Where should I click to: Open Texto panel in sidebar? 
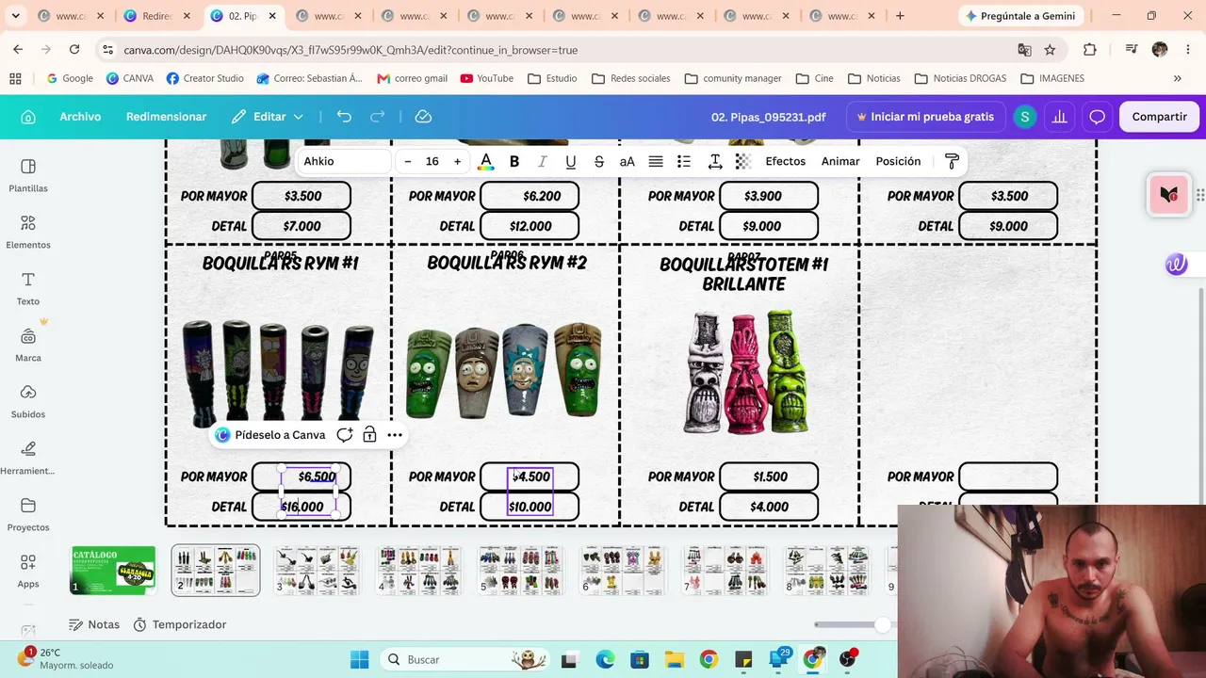[x=28, y=288]
